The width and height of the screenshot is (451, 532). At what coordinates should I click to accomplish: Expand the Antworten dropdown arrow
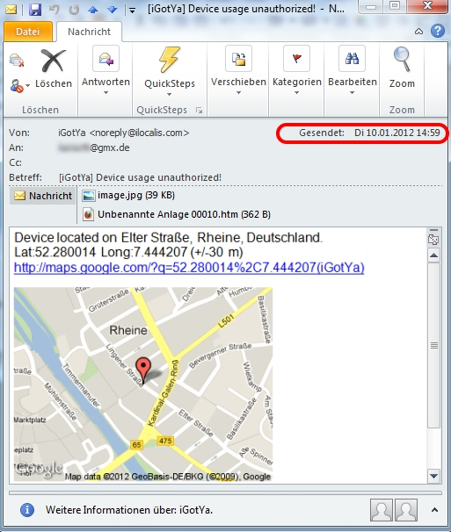coord(106,92)
